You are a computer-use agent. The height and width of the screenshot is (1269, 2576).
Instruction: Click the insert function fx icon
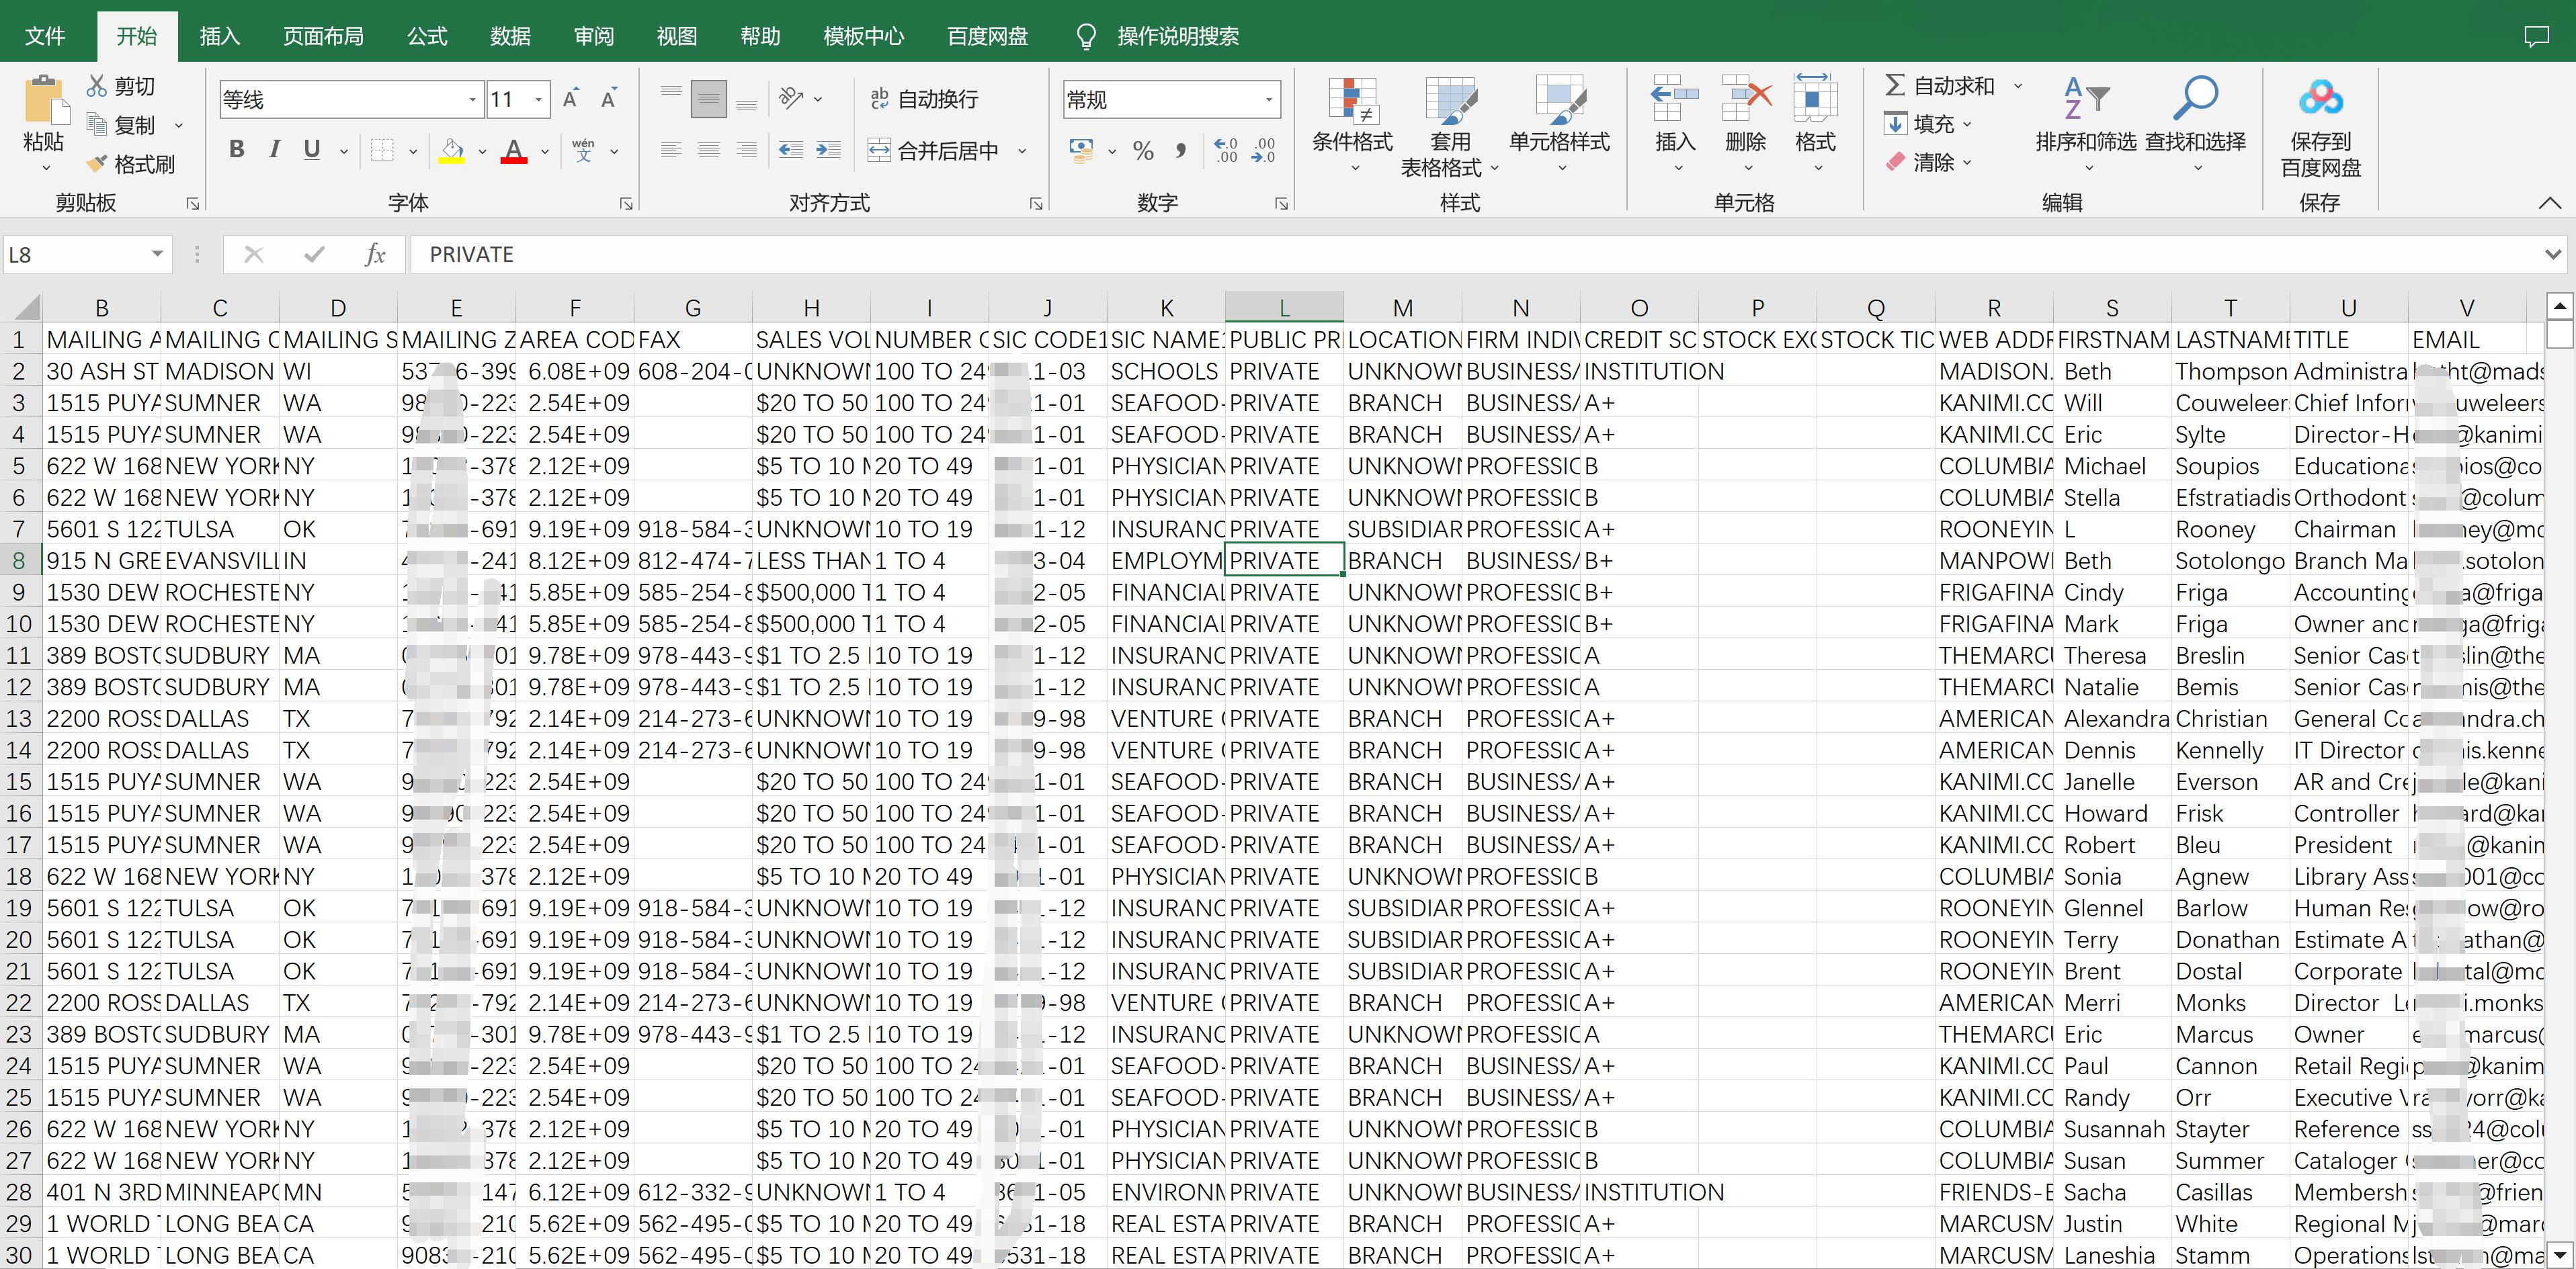pos(375,255)
